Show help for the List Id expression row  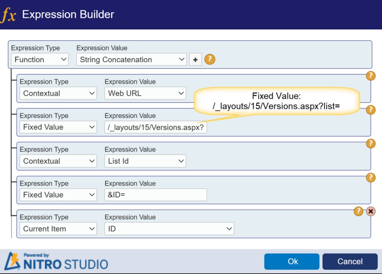(370, 144)
